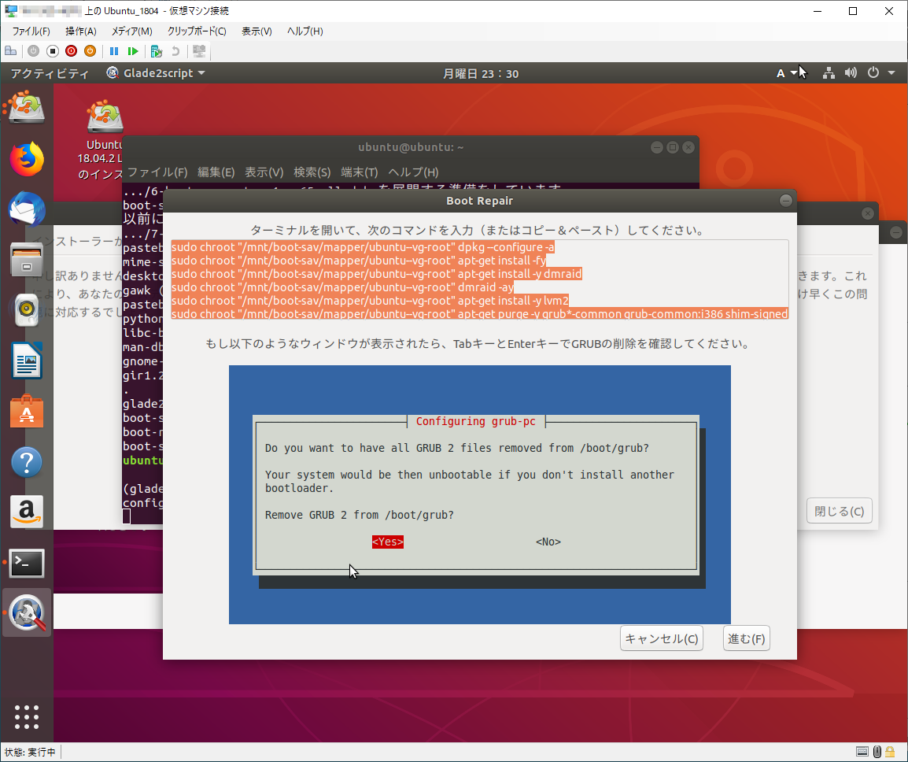This screenshot has width=908, height=762.
Task: Open Hyper-V ファイル(F) menu
Action: tap(31, 31)
